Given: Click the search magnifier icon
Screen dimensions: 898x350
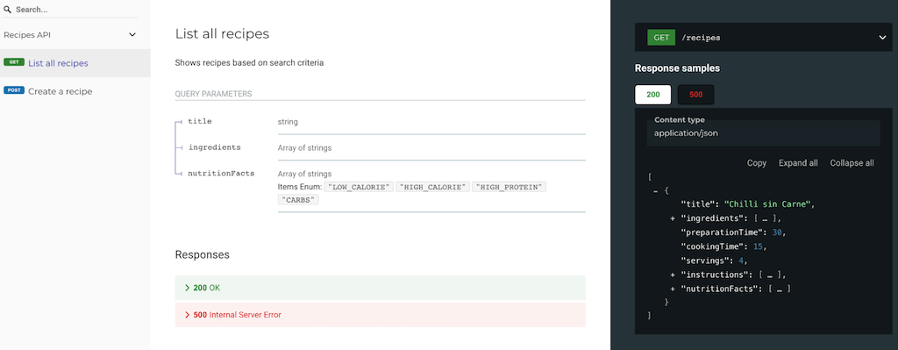Looking at the screenshot, I should (x=7, y=9).
